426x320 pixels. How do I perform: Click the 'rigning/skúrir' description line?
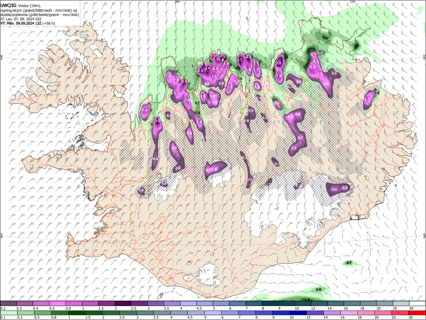tap(39, 10)
